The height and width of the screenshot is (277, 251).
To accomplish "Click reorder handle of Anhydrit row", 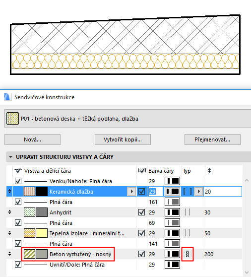I will click(x=10, y=212).
